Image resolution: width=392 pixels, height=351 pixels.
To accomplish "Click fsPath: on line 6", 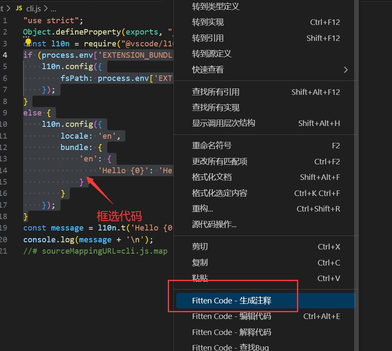I will pos(77,78).
